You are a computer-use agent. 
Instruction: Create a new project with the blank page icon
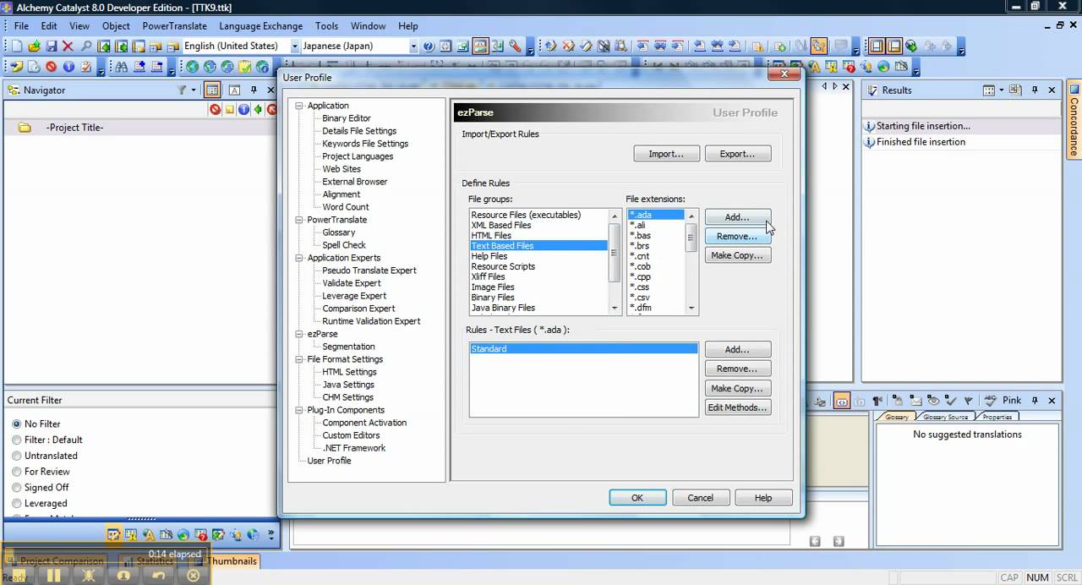16,46
